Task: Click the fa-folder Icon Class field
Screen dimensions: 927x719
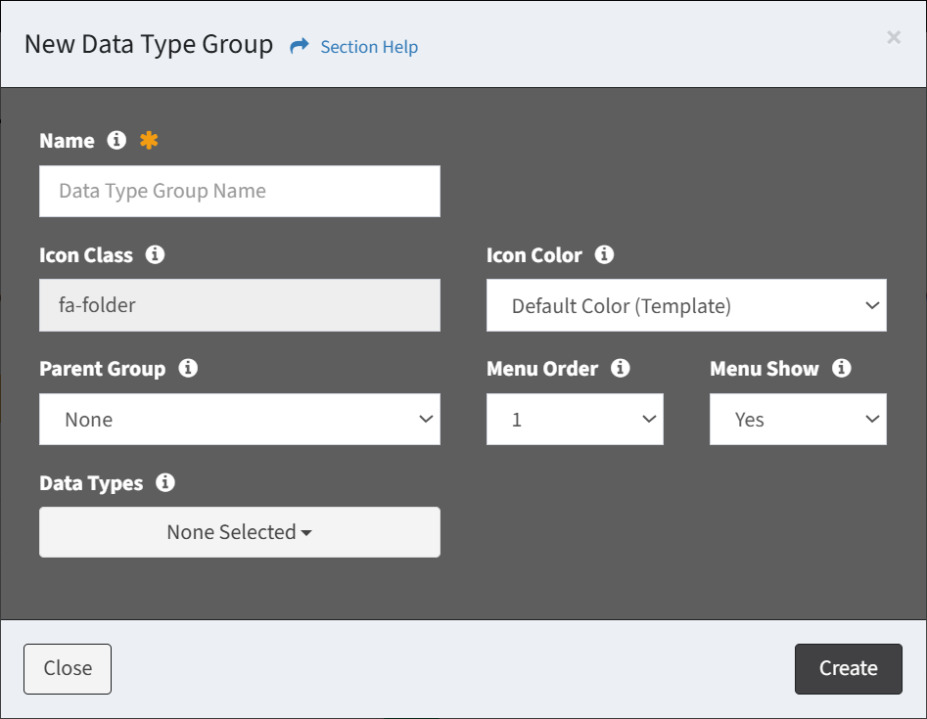Action: (240, 306)
